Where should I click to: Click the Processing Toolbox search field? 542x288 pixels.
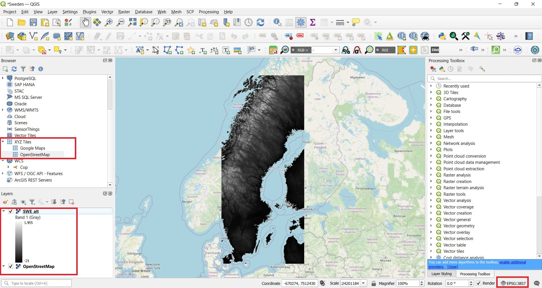(x=484, y=78)
